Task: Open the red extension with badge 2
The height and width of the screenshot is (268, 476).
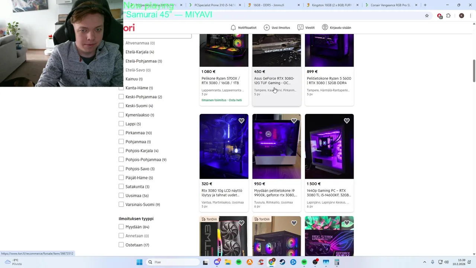Action: point(440,16)
